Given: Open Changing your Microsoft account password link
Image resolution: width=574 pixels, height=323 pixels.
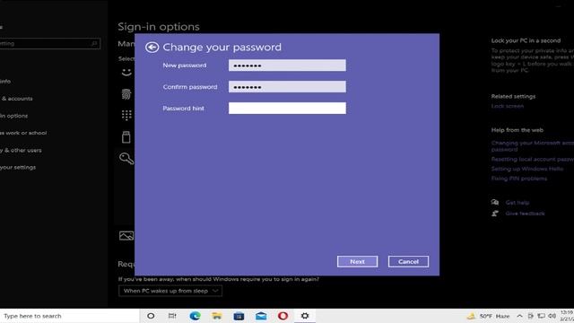Looking at the screenshot, I should [533, 146].
